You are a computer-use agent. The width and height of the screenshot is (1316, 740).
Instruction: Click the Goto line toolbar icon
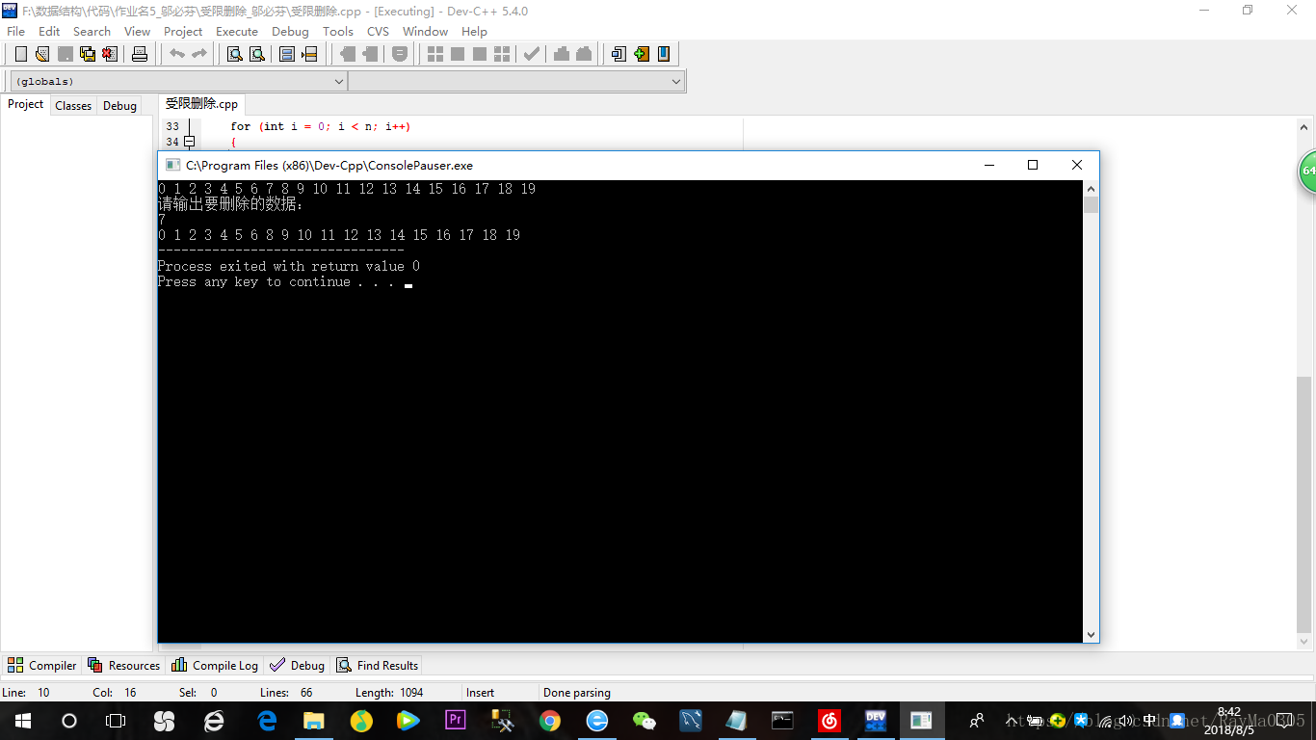[309, 54]
